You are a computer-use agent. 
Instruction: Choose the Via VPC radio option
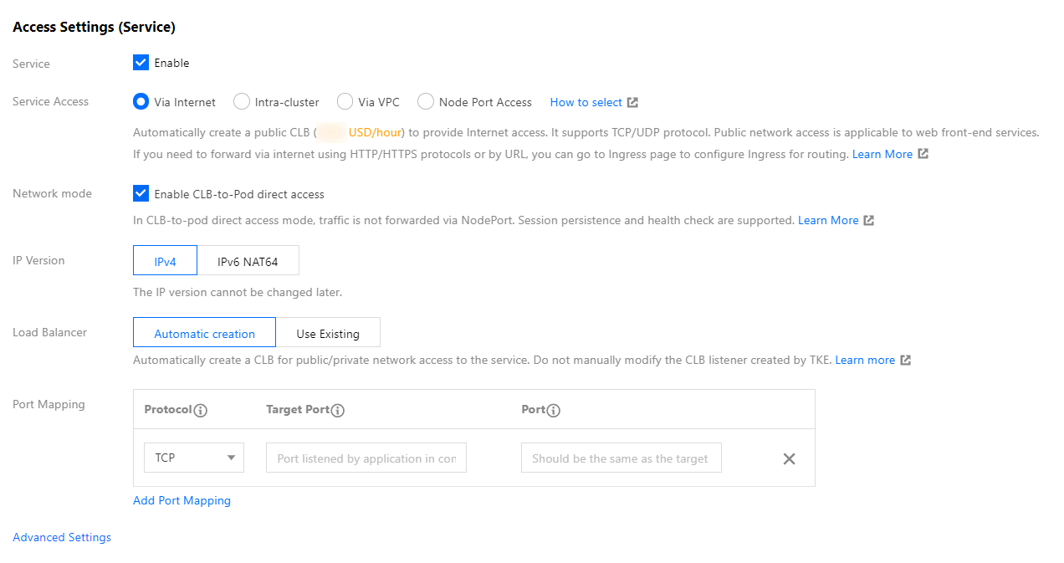(x=345, y=102)
